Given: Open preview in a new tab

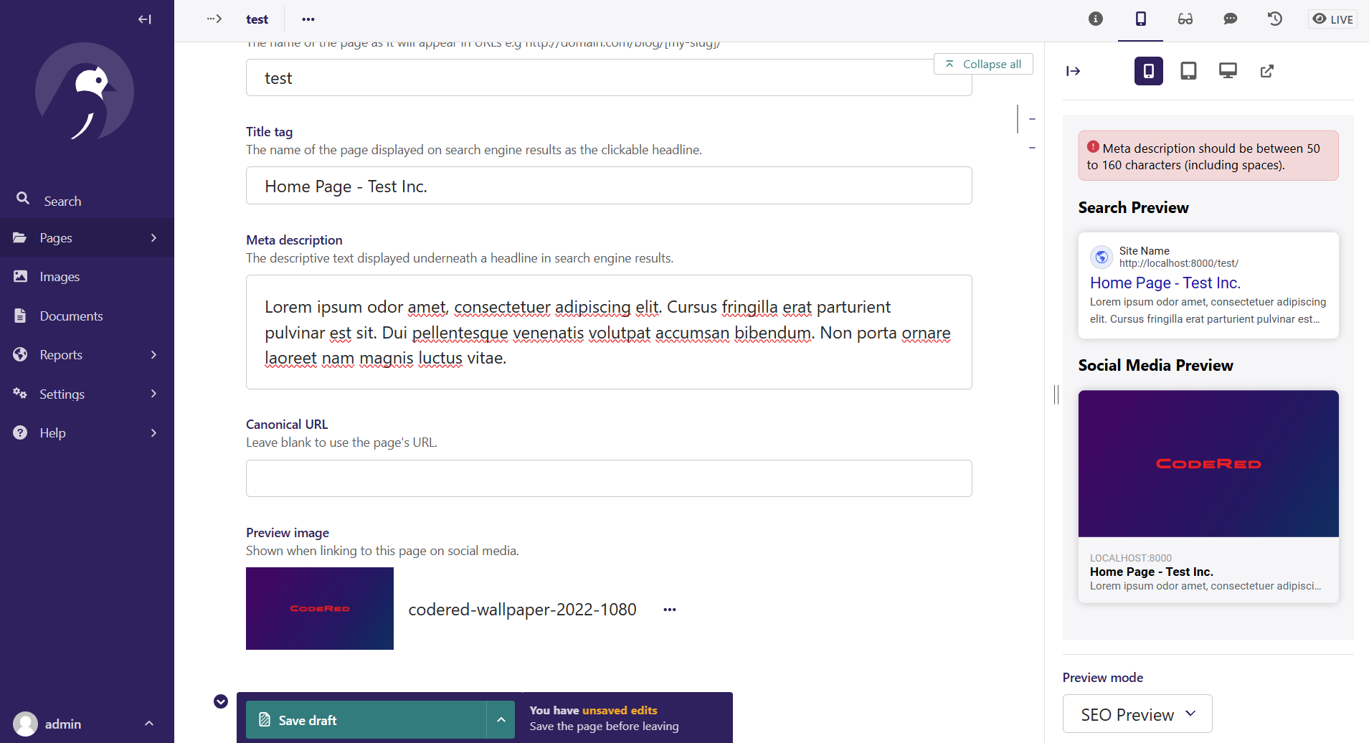Looking at the screenshot, I should (1267, 71).
